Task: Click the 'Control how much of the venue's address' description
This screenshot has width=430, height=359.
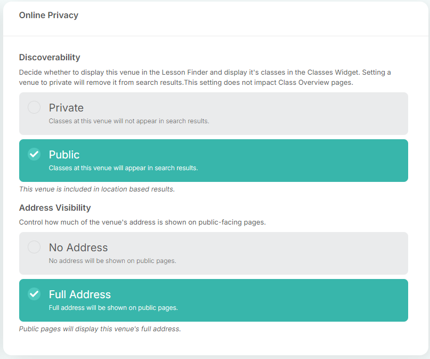Action: (142, 222)
